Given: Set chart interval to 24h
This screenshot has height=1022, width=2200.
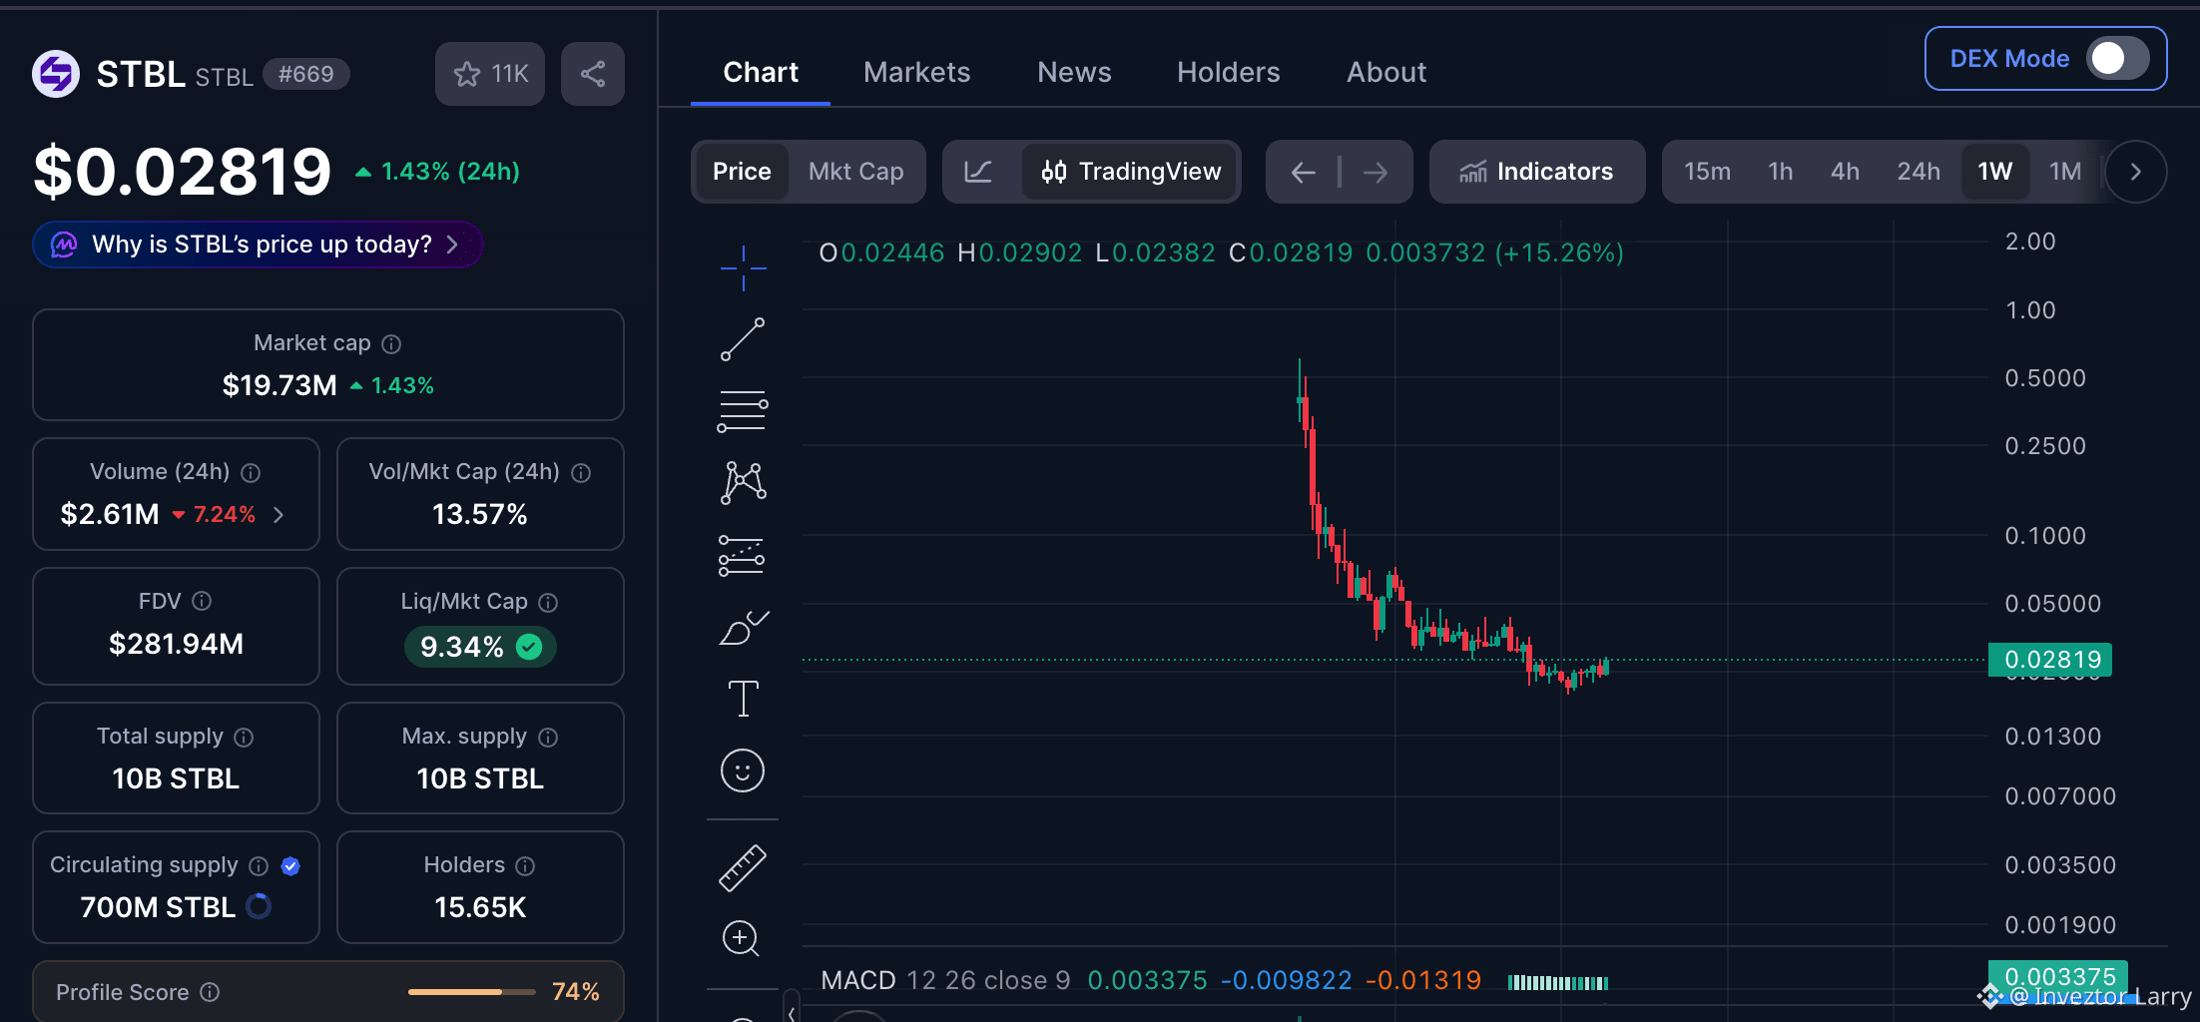Looking at the screenshot, I should (x=1919, y=172).
